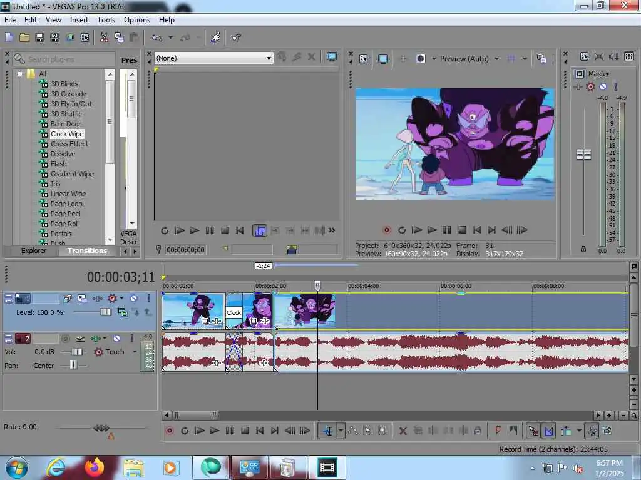Click Record button in bottom transport
Screen dimensions: 641x480
coord(169,431)
